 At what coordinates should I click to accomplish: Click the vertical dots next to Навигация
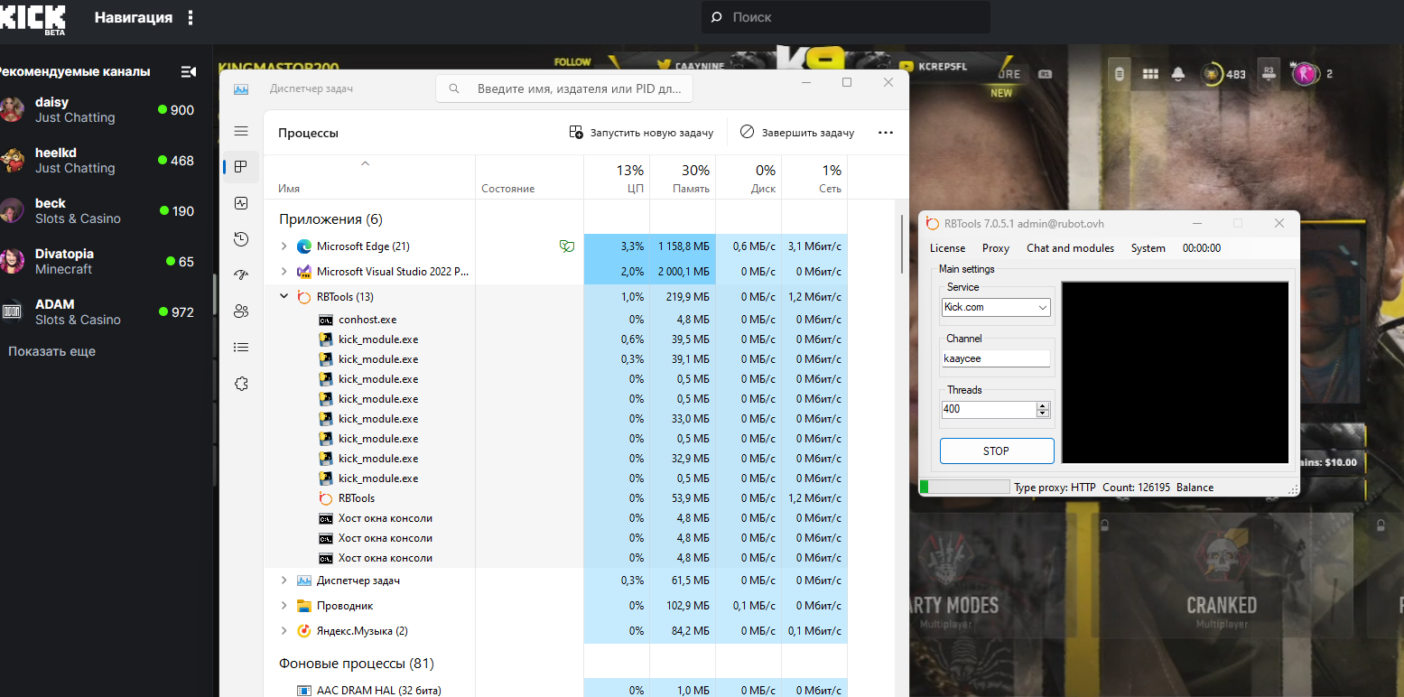190,18
